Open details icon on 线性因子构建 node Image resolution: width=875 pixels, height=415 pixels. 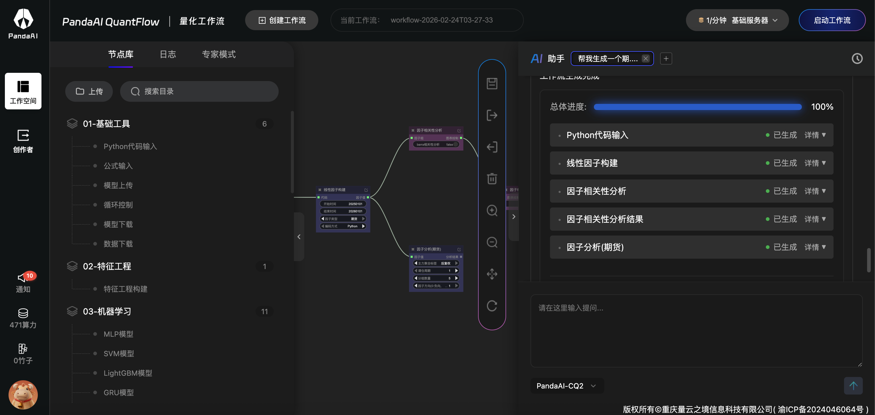point(366,190)
